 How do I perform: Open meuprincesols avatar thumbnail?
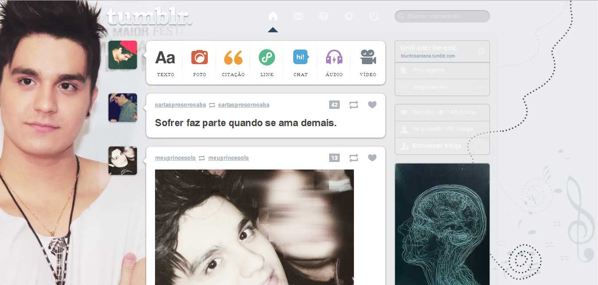tap(123, 161)
